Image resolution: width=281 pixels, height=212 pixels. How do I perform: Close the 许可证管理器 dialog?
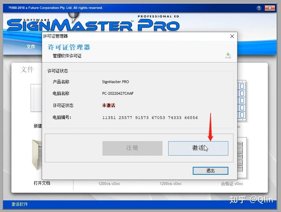pos(232,36)
